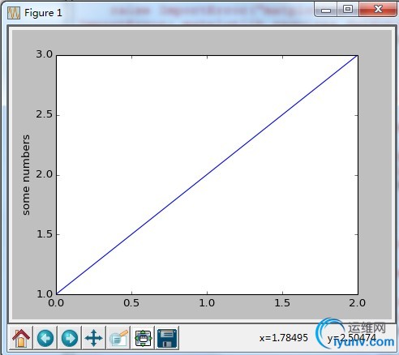This screenshot has width=399, height=355.
Task: Click the 1.5 x-axis tick label
Action: [282, 303]
